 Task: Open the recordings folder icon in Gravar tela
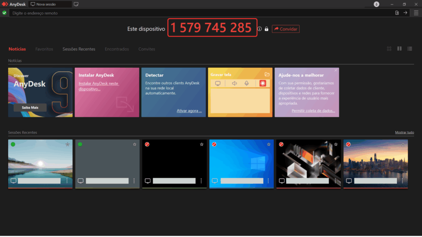click(x=267, y=74)
